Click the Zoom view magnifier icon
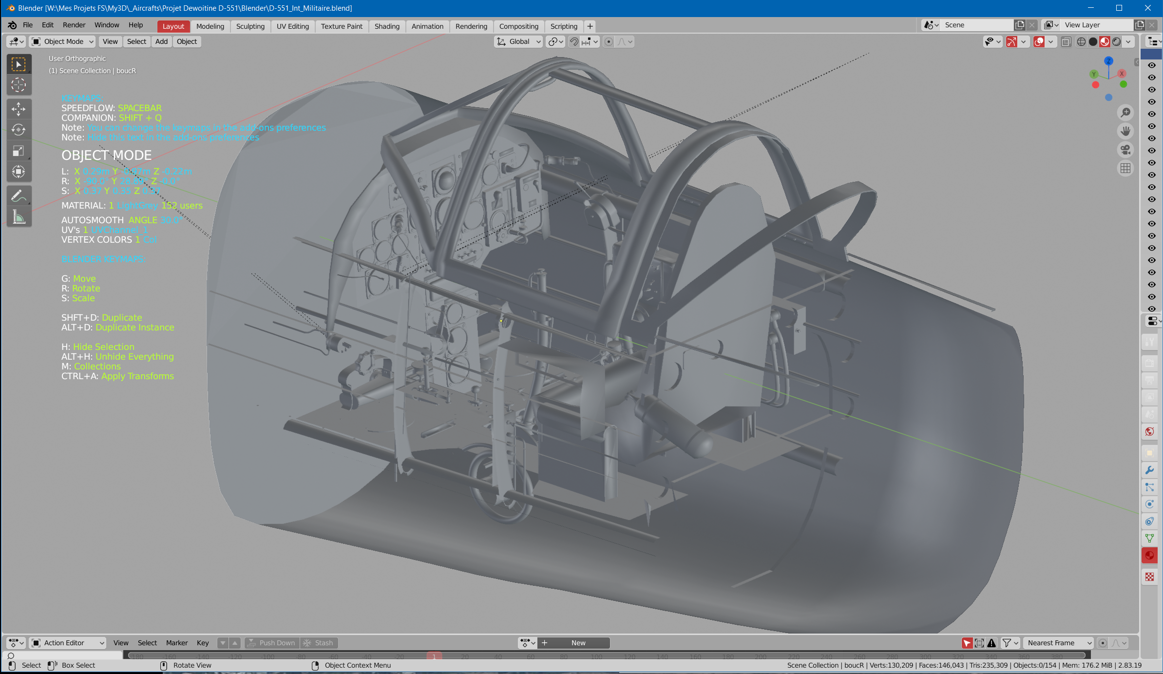1163x674 pixels. click(1125, 113)
